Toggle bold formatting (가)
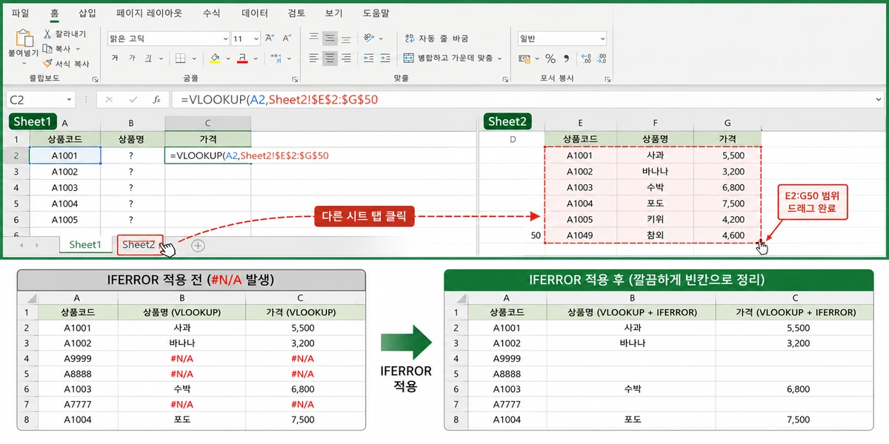 115,58
